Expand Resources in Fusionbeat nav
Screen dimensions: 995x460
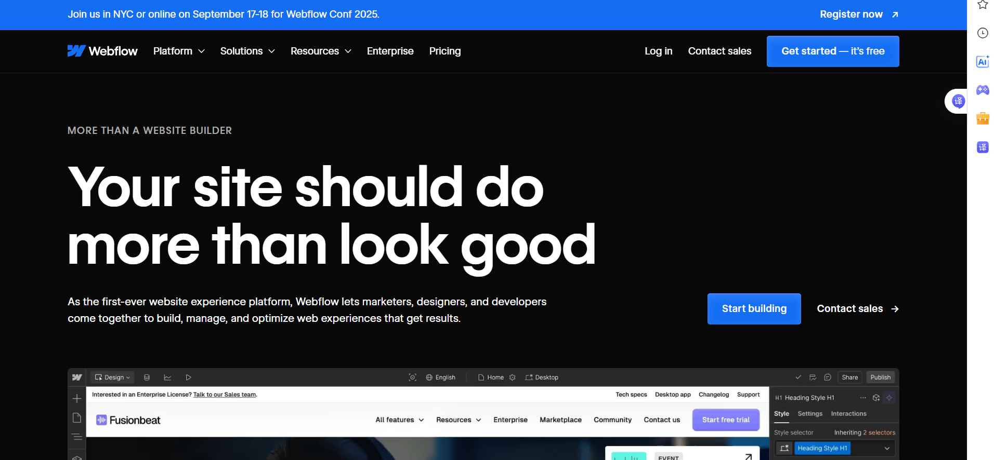tap(459, 420)
